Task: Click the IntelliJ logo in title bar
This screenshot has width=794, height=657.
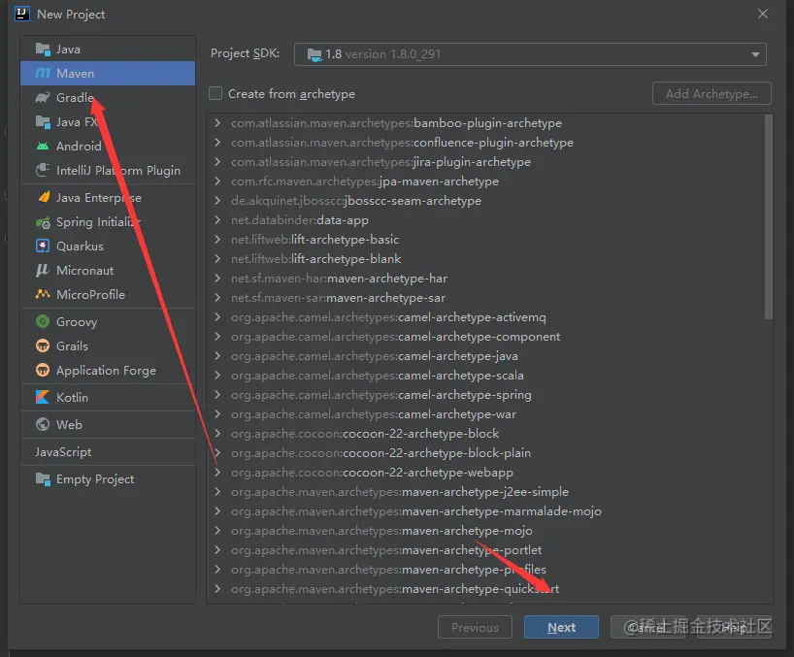Action: pyautogui.click(x=21, y=14)
